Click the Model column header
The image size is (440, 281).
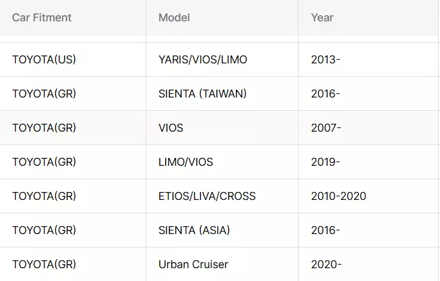pyautogui.click(x=222, y=18)
